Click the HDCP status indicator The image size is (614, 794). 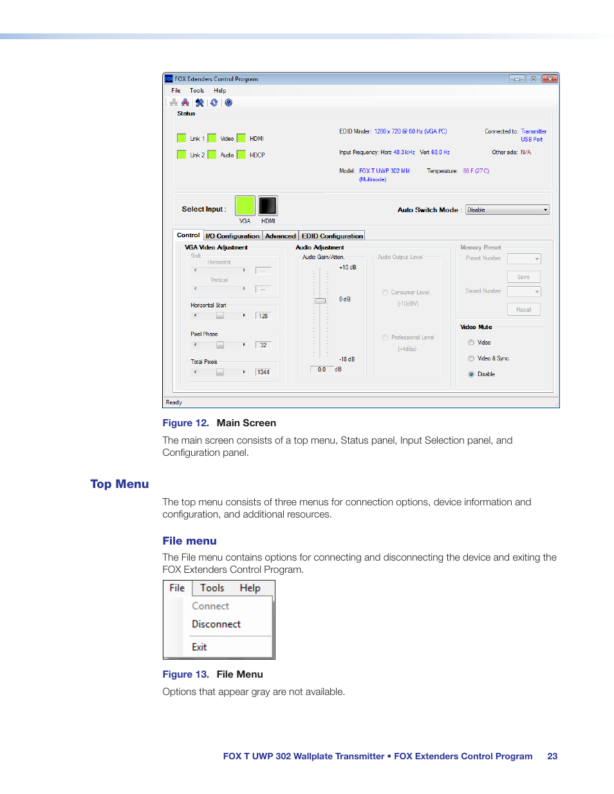click(241, 154)
